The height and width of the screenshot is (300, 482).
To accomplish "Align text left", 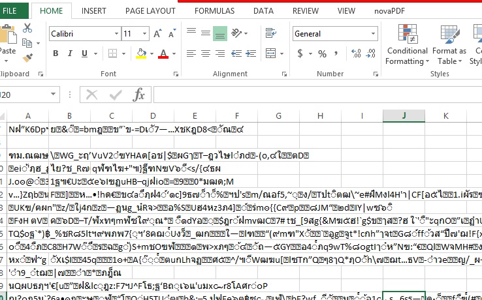I will point(191,53).
